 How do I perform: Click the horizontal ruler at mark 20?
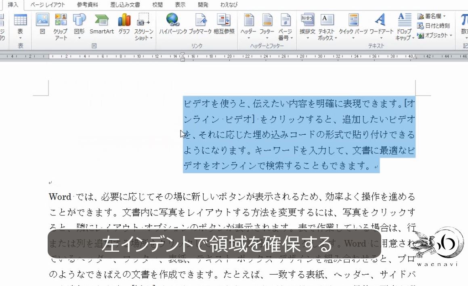[x=229, y=56]
